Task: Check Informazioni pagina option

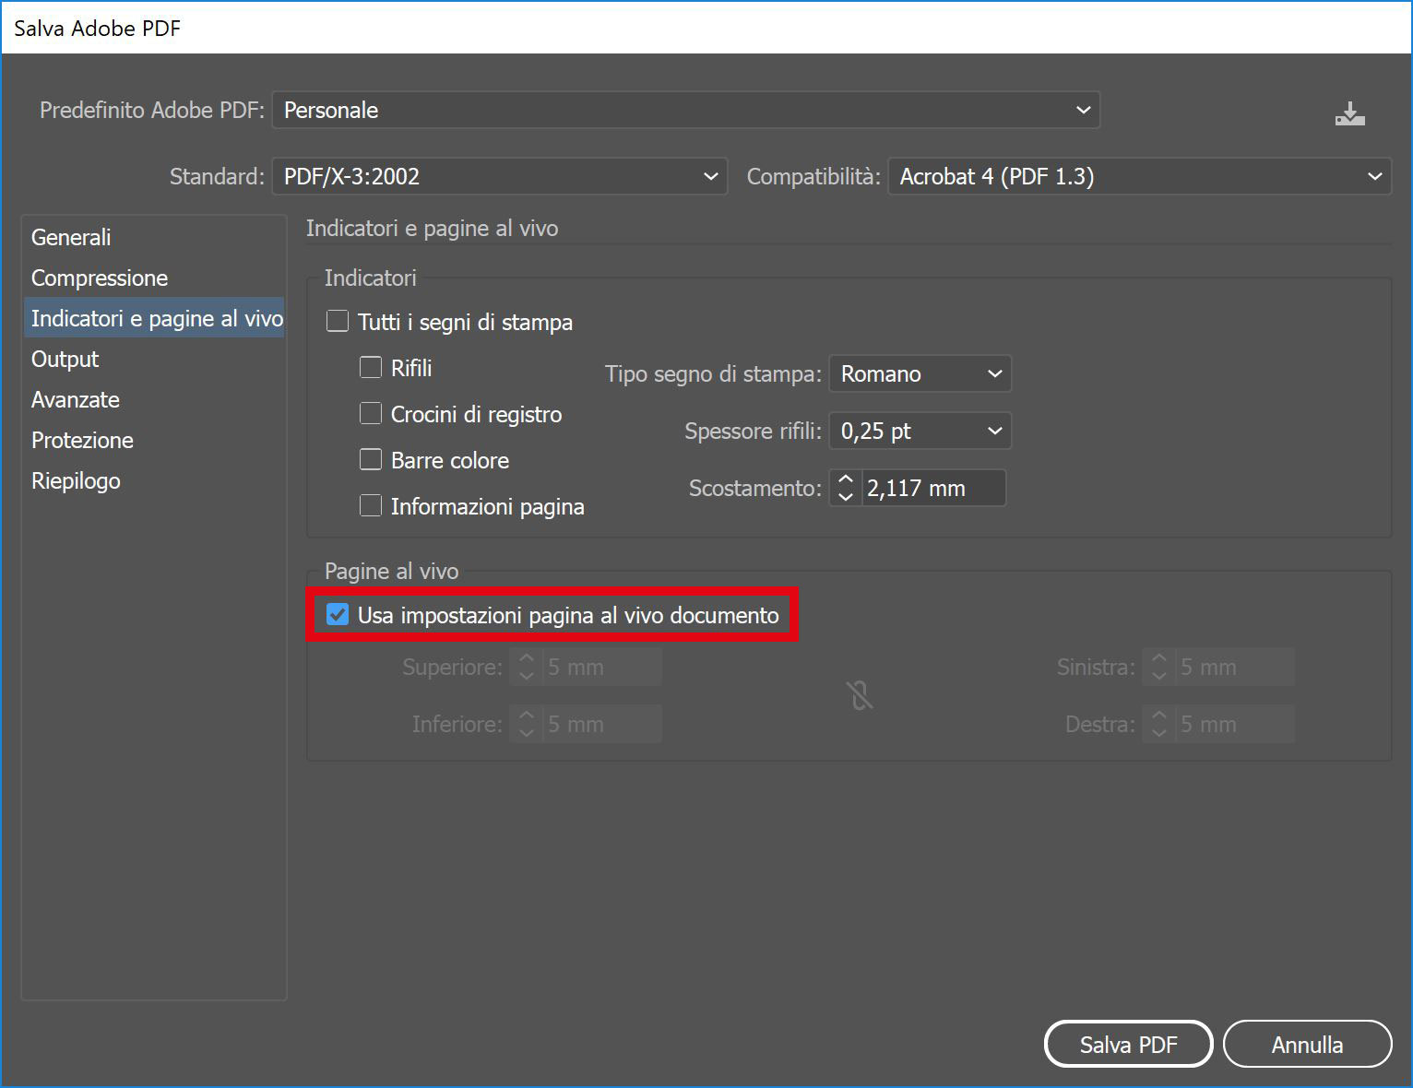Action: coord(371,506)
